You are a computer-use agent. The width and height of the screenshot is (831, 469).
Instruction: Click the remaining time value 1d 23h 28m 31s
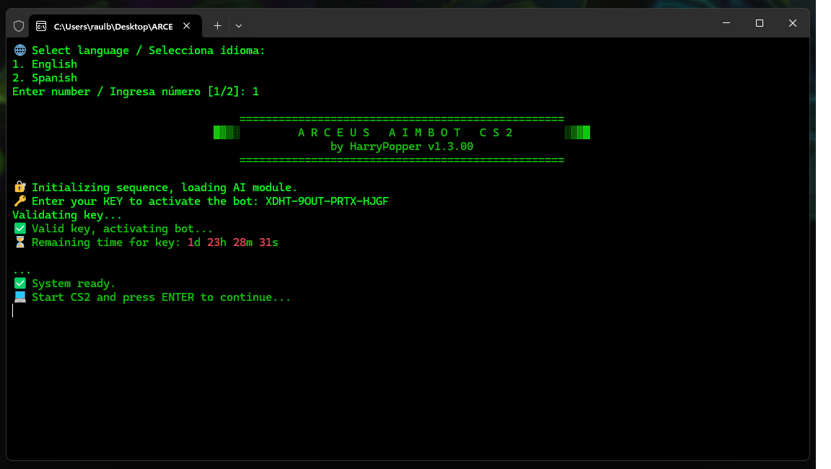click(233, 242)
